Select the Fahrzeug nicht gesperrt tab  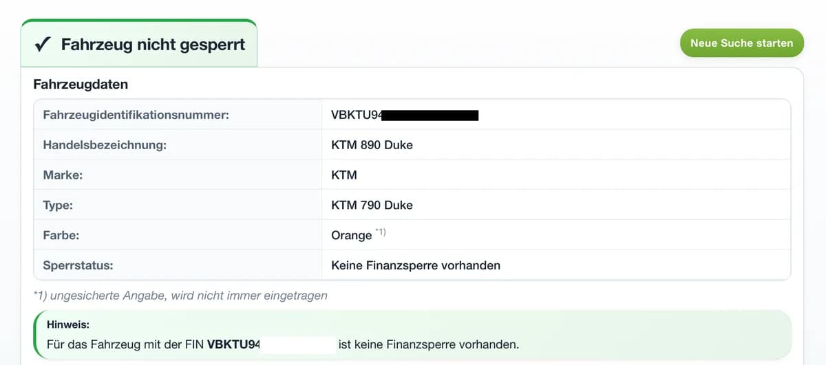tap(139, 44)
